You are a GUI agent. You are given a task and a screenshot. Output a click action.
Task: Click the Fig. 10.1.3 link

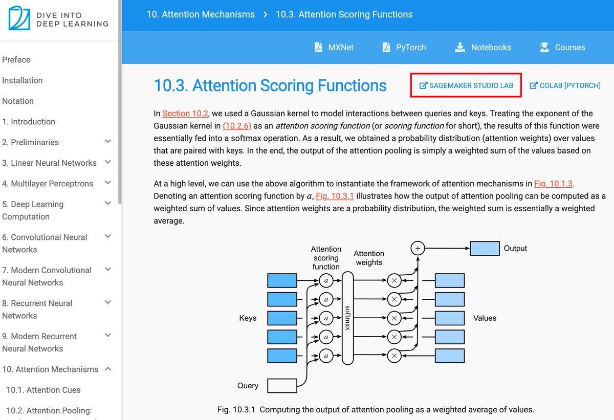pyautogui.click(x=553, y=183)
